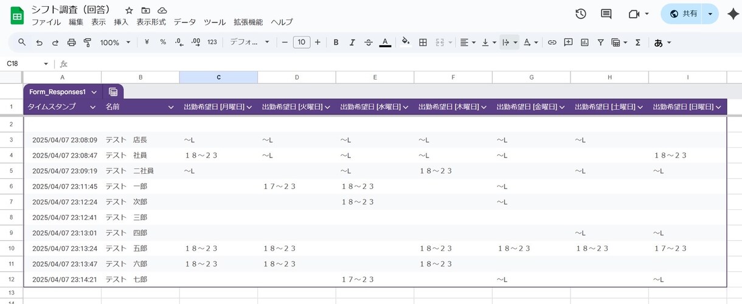Screen dimensions: 742x304
Task: Insert a comment from toolbar
Action: click(569, 43)
